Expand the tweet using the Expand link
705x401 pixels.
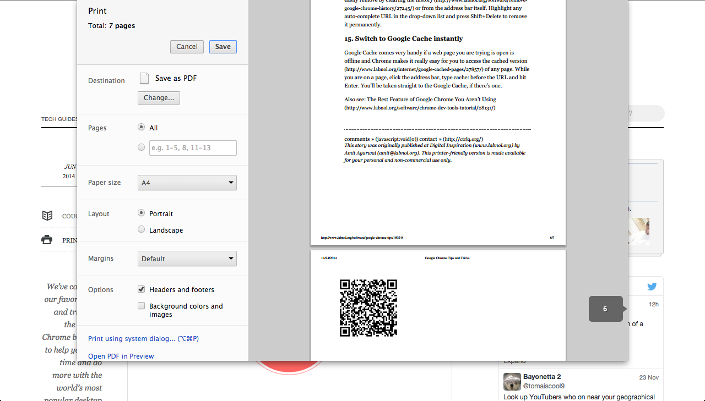[x=514, y=360]
